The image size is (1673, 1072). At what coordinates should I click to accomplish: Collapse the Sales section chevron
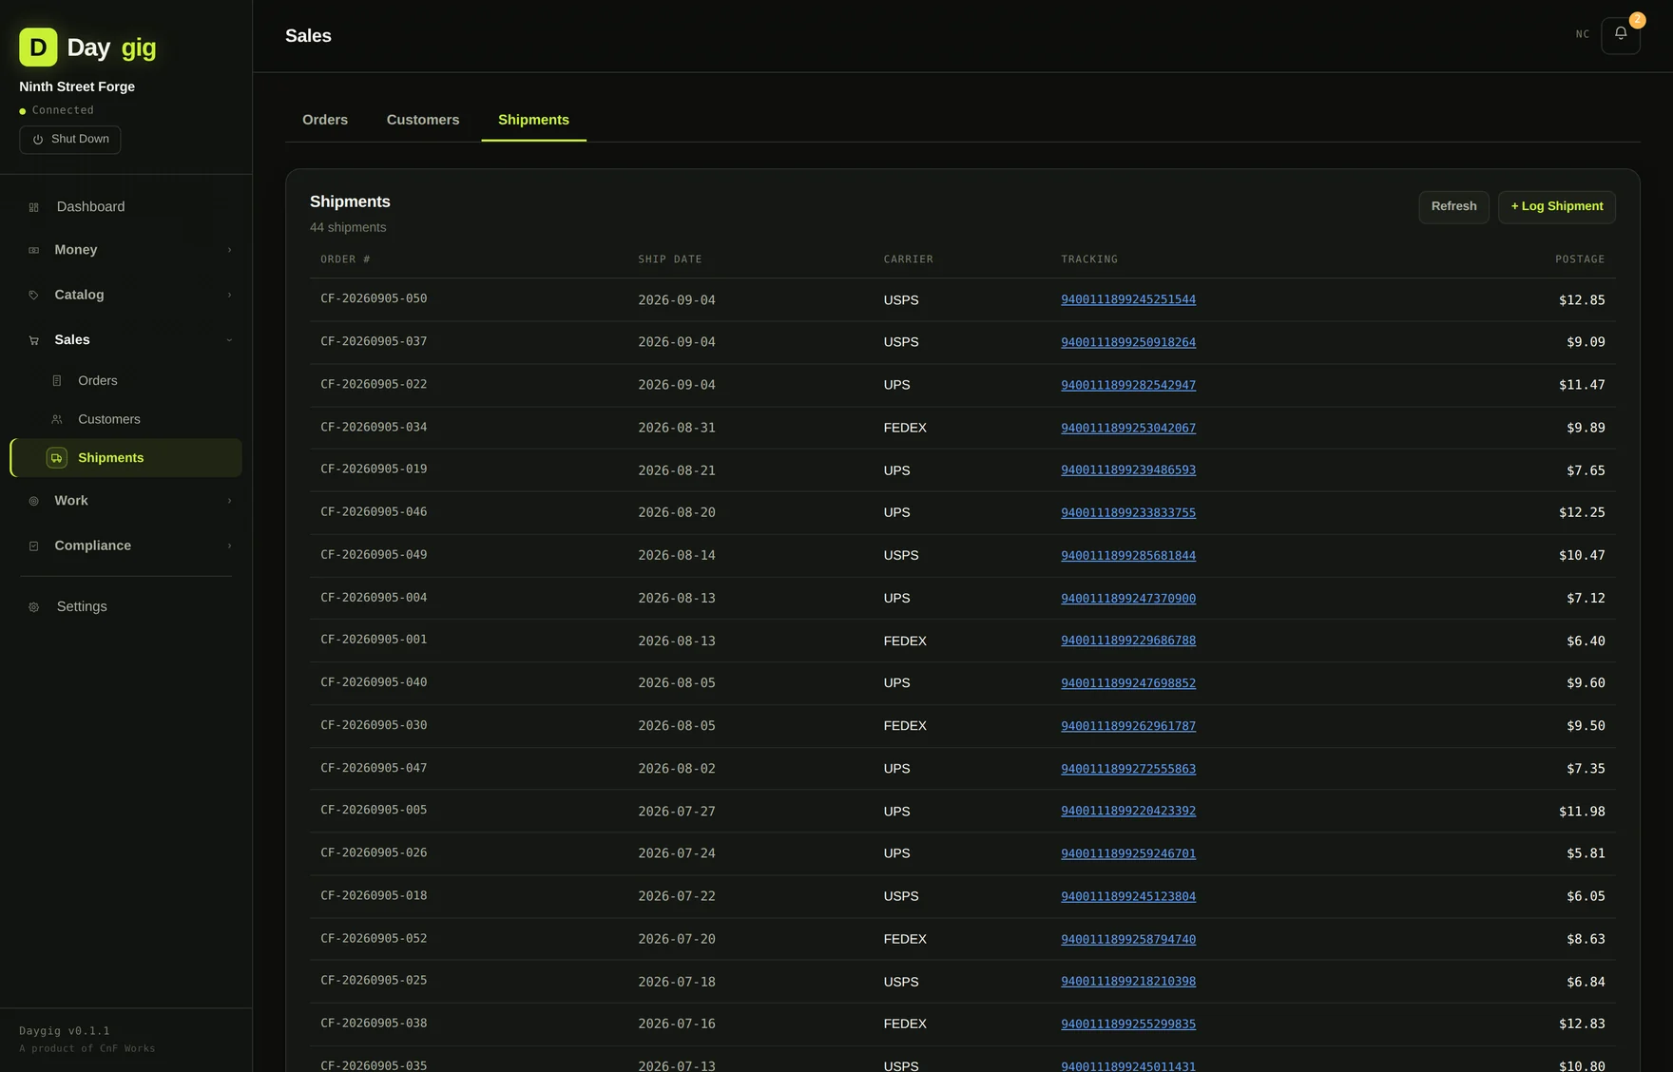(229, 340)
